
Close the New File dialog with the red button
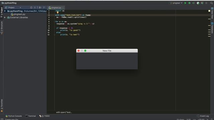[x=79, y=51]
